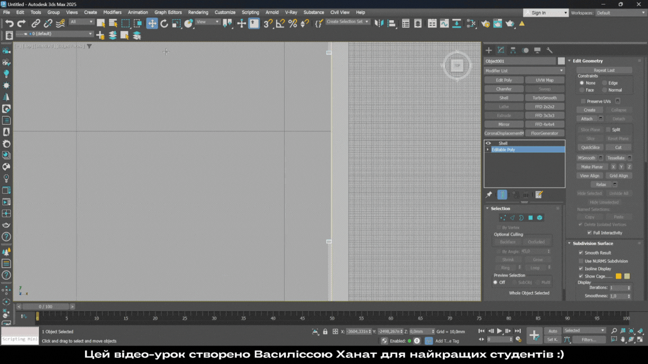Open the Rendering menu
Image resolution: width=648 pixels, height=364 pixels.
pos(198,12)
